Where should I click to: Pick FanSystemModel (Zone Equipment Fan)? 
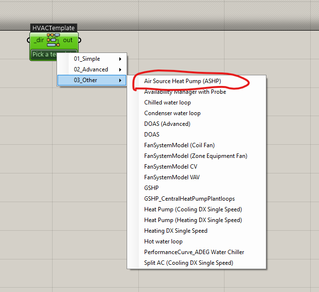(196, 156)
